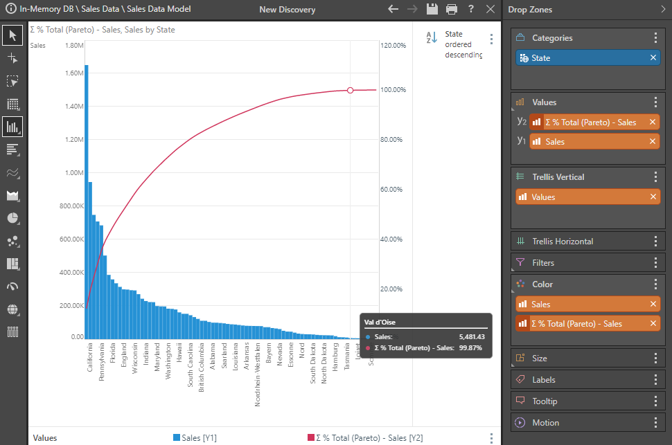Choose the gauge visualization in left toolbar
Viewport: 672px width, 445px height.
(x=12, y=287)
